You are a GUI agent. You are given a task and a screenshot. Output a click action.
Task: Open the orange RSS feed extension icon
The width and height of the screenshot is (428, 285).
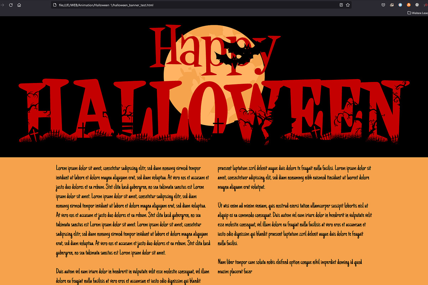coord(409,5)
